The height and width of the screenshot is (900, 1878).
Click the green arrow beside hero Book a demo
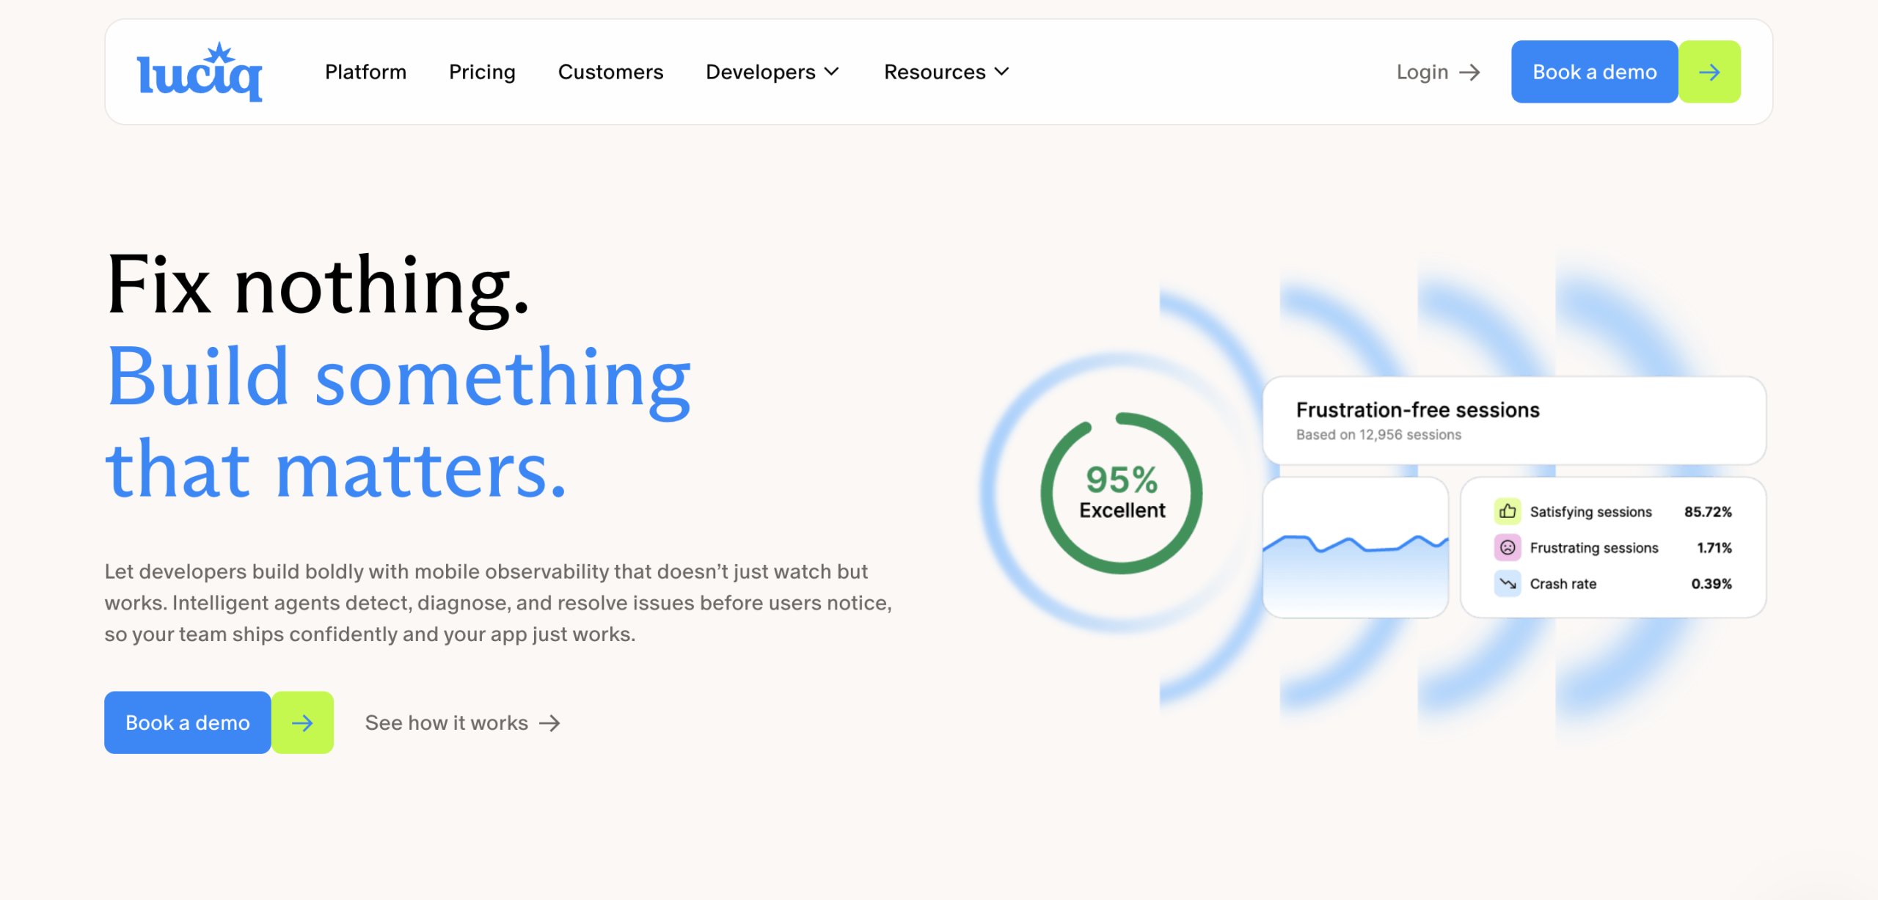(x=302, y=722)
